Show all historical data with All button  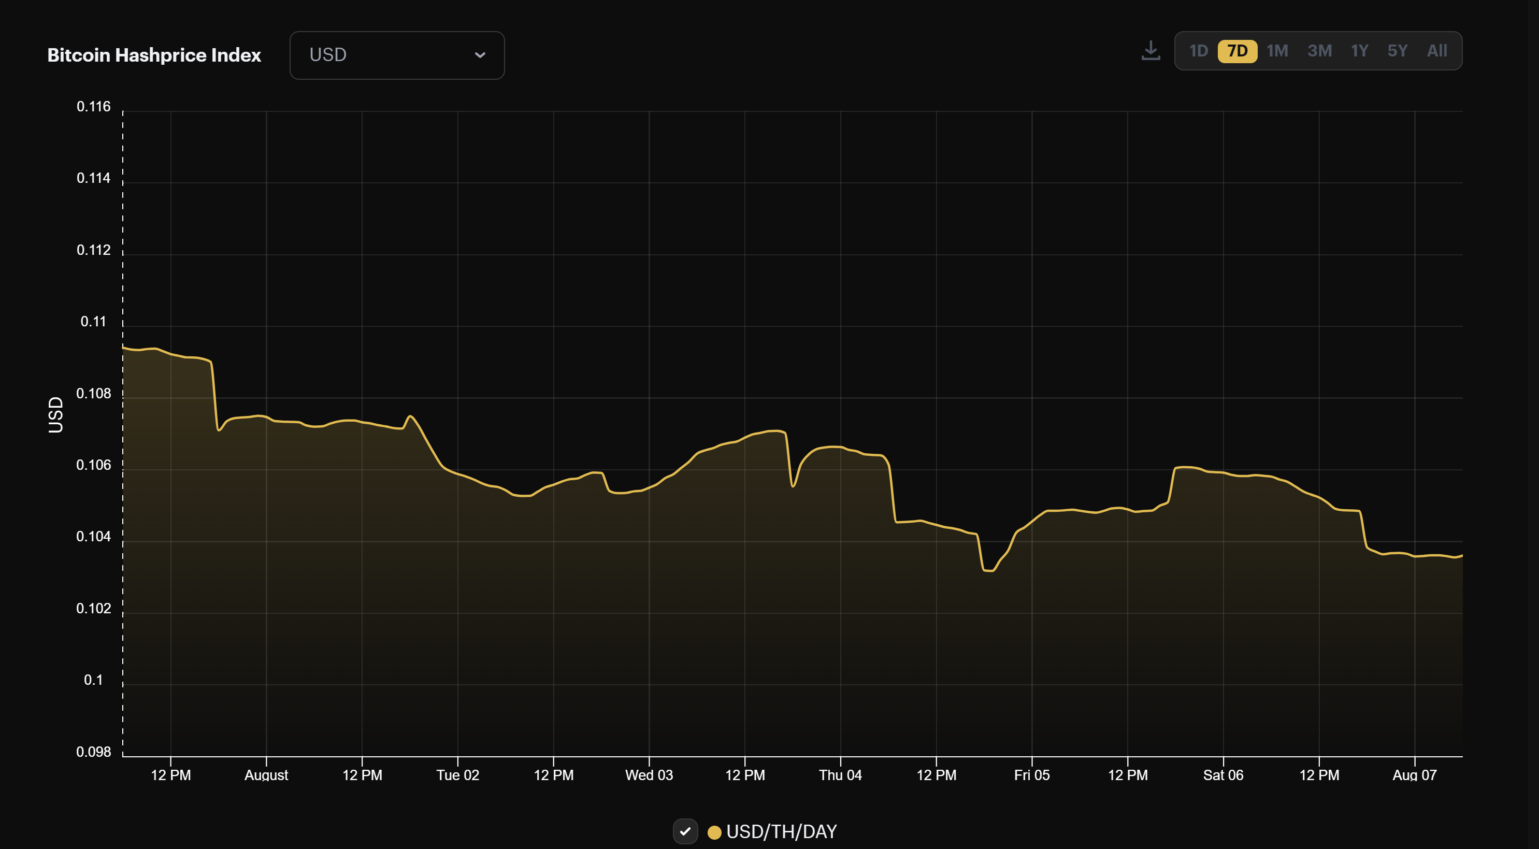pos(1437,51)
